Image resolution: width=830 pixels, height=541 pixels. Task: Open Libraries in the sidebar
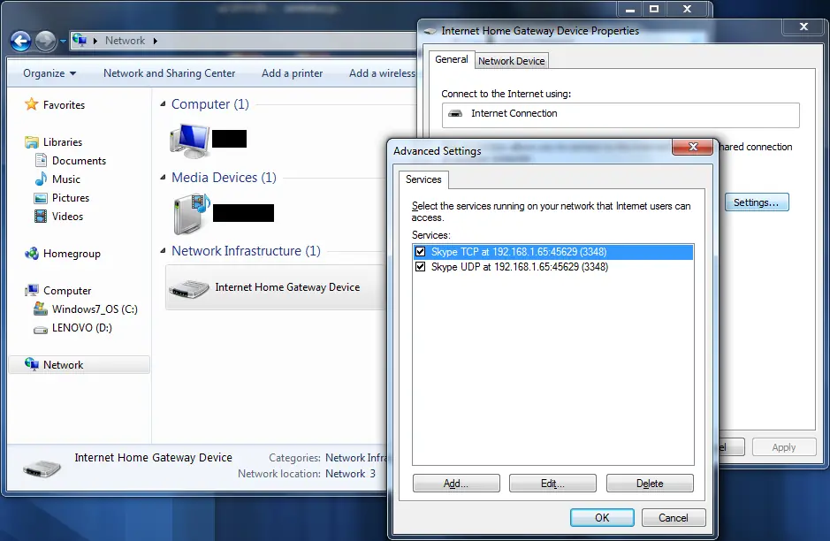point(63,141)
